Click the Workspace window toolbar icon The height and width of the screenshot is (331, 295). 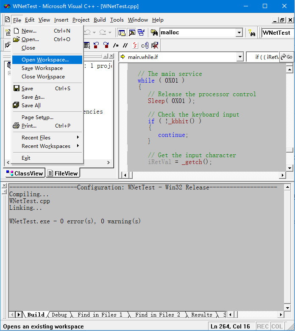[x=122, y=33]
